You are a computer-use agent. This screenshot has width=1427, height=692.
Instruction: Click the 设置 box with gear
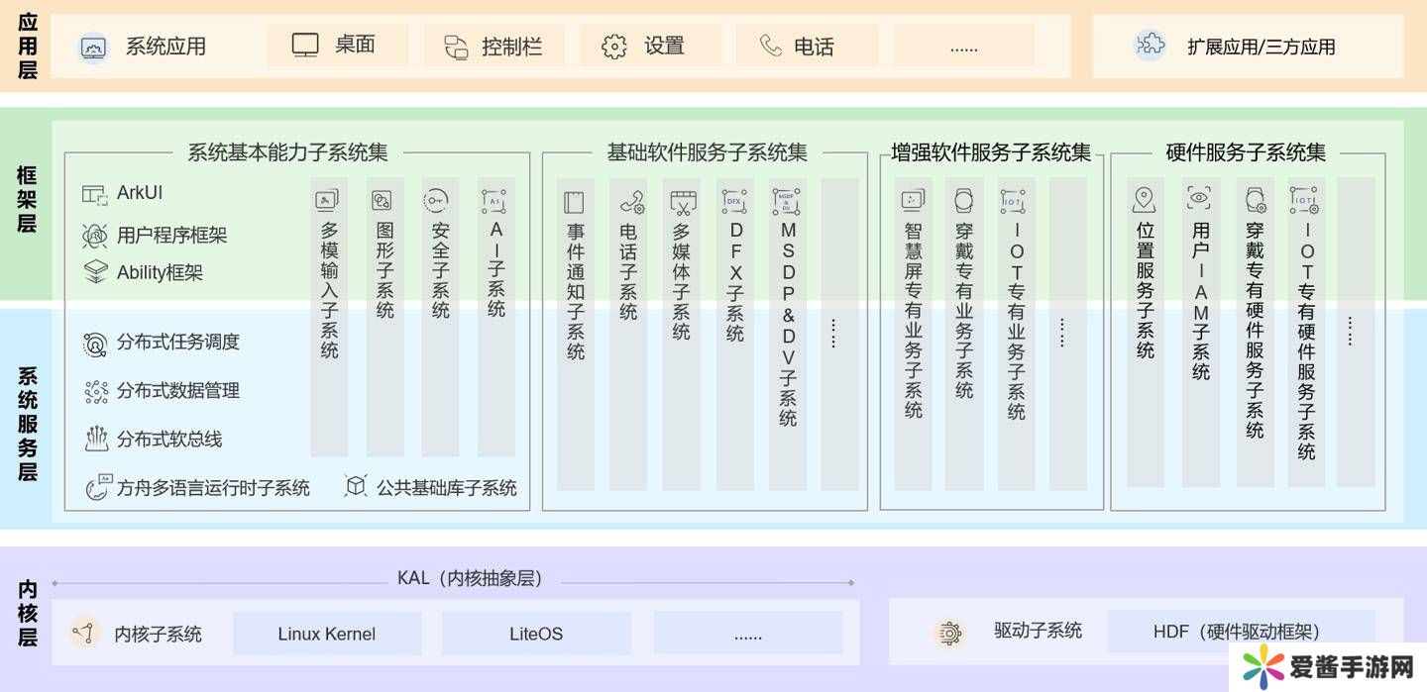[650, 46]
